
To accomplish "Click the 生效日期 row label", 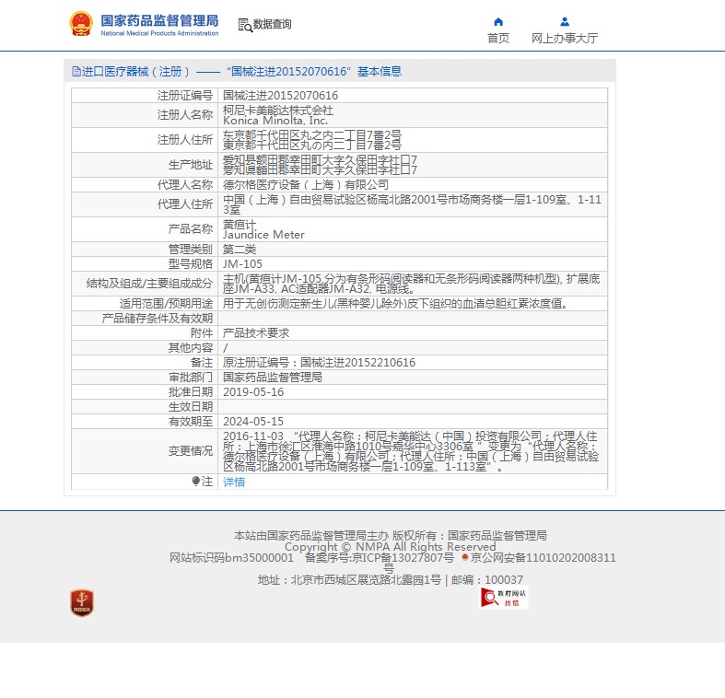I will point(191,407).
